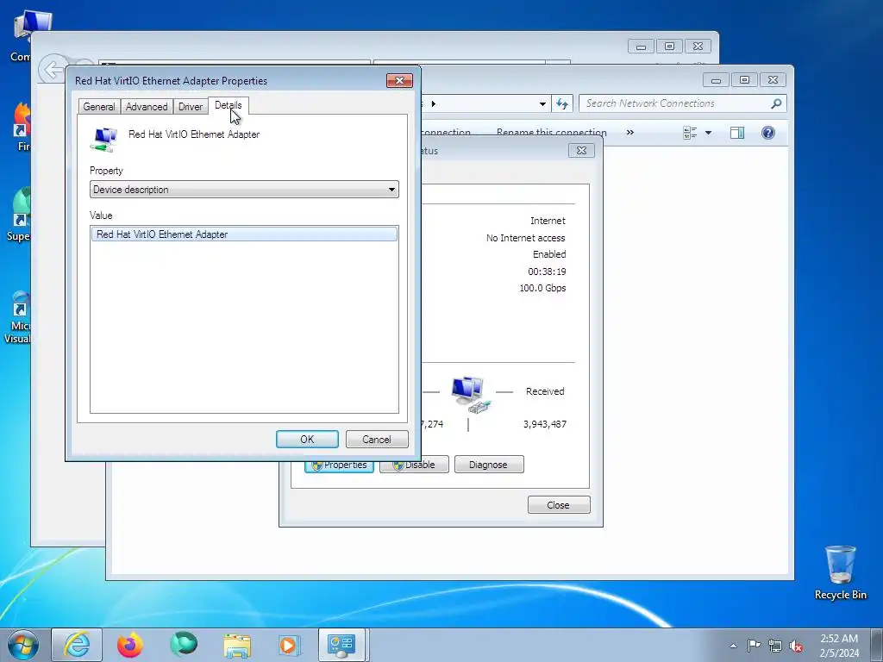Click Properties button in status dialog
The image size is (883, 662).
pos(340,465)
